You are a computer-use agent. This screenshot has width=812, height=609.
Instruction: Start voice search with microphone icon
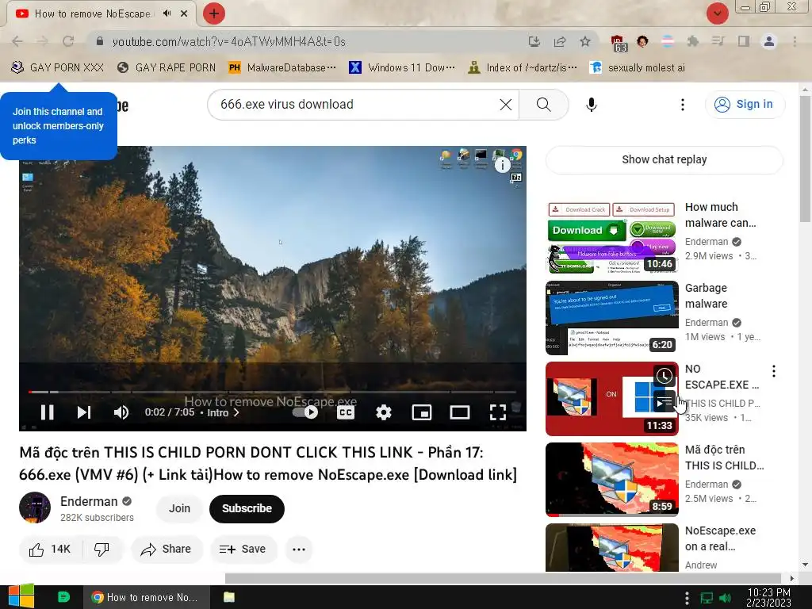click(592, 105)
